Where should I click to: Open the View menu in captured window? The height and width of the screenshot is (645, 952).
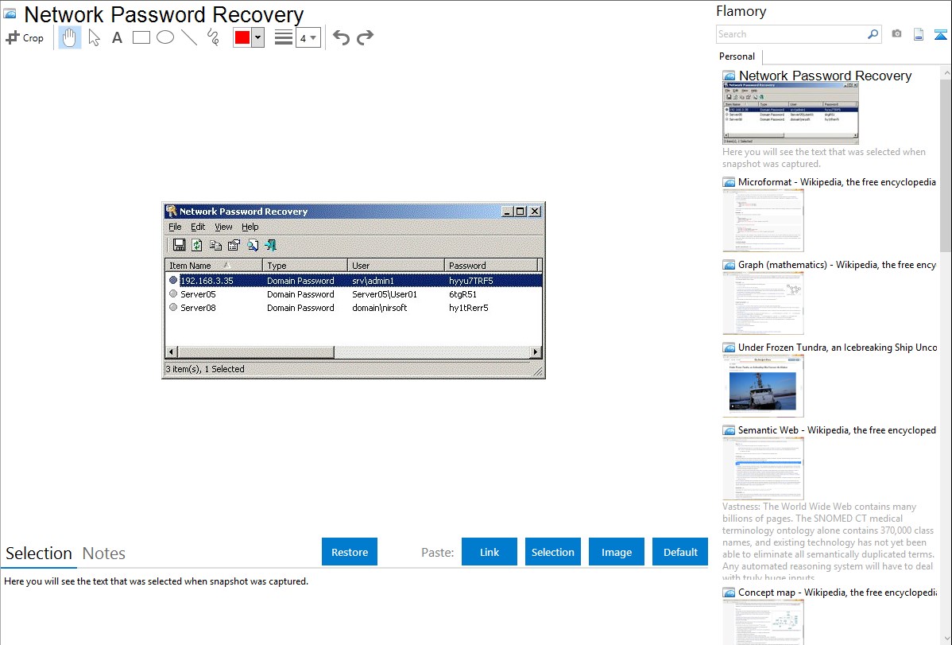[223, 227]
